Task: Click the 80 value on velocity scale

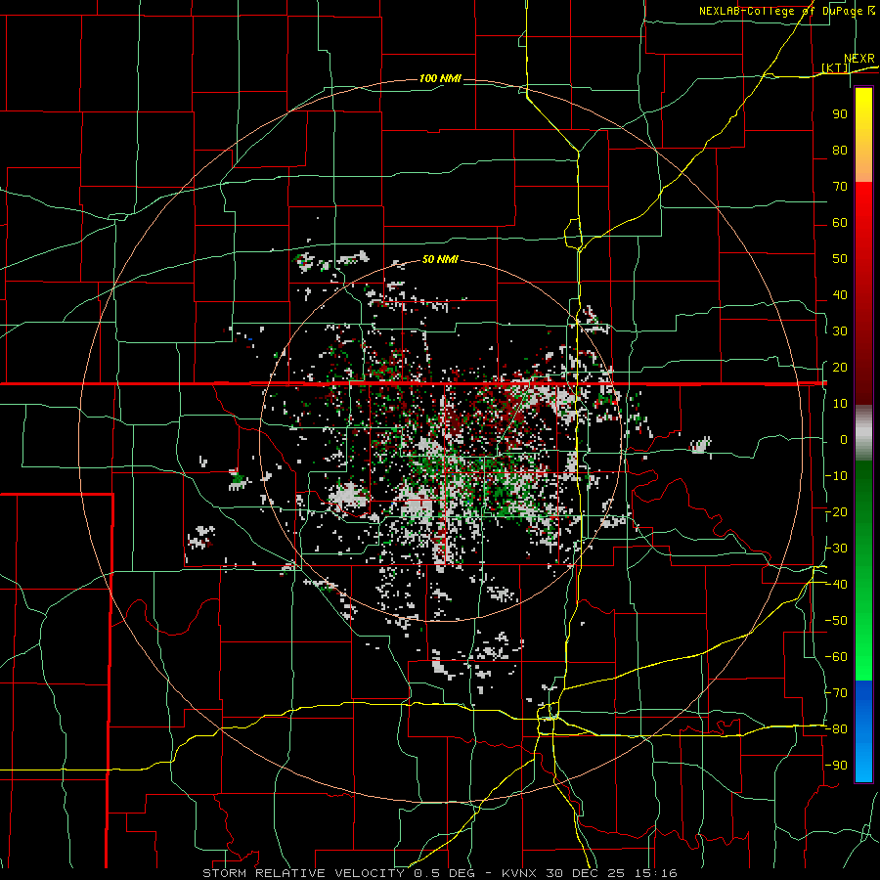Action: [840, 150]
